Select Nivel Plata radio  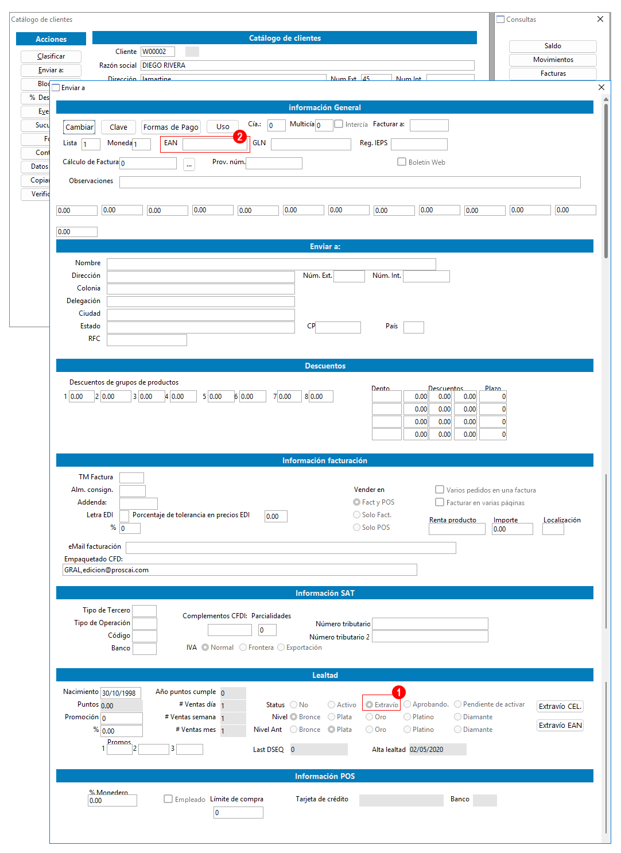pyautogui.click(x=331, y=717)
